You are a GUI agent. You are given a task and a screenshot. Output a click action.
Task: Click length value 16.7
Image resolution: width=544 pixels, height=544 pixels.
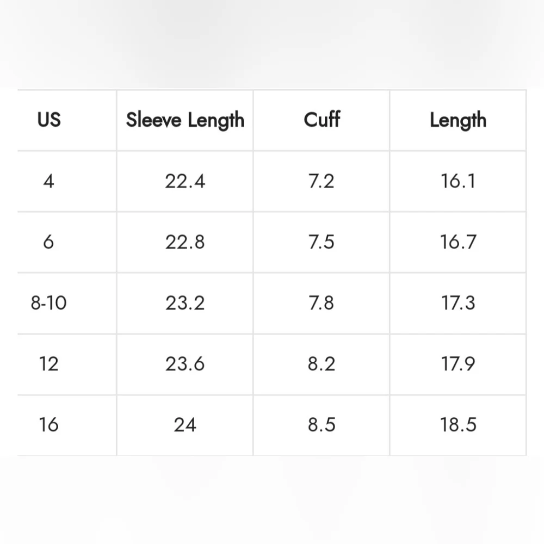458,242
